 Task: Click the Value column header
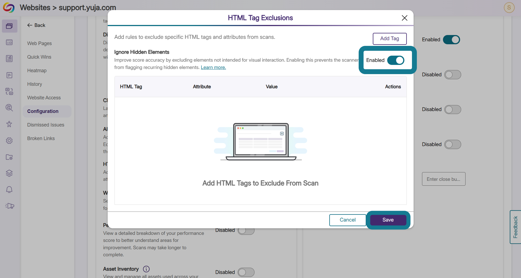coord(272,87)
